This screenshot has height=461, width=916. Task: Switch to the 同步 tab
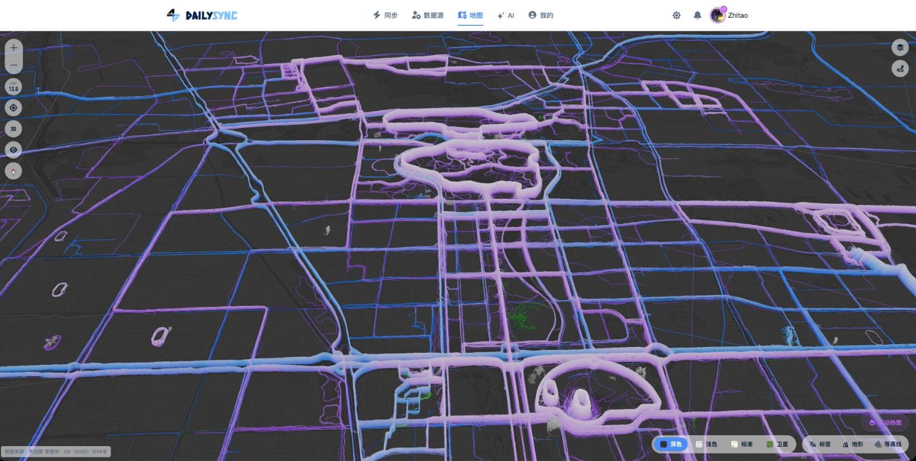click(385, 15)
